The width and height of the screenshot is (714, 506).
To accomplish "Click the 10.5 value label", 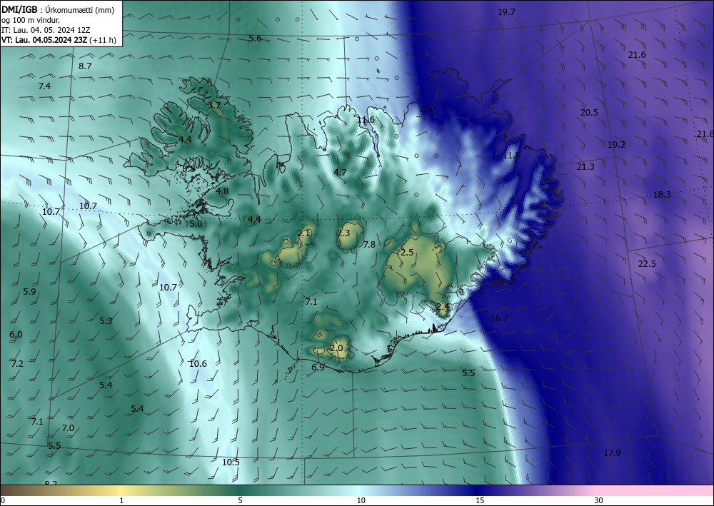I will 231,462.
